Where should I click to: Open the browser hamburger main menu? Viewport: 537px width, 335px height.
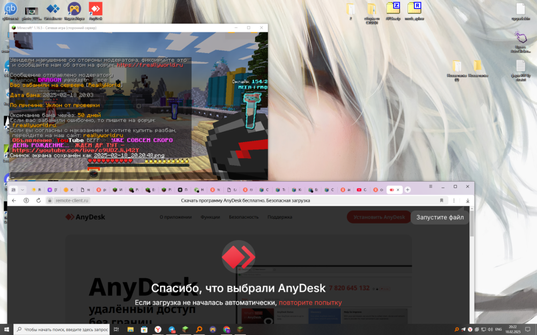coord(431,187)
